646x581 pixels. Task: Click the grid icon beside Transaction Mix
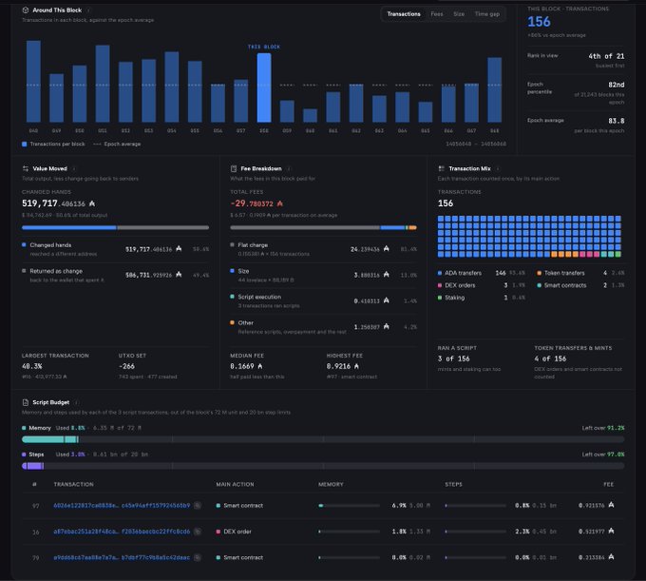click(441, 168)
